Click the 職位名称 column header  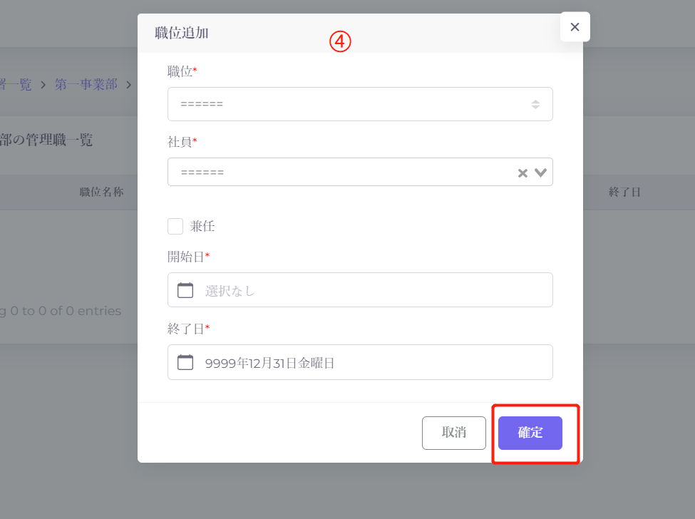[x=101, y=192]
